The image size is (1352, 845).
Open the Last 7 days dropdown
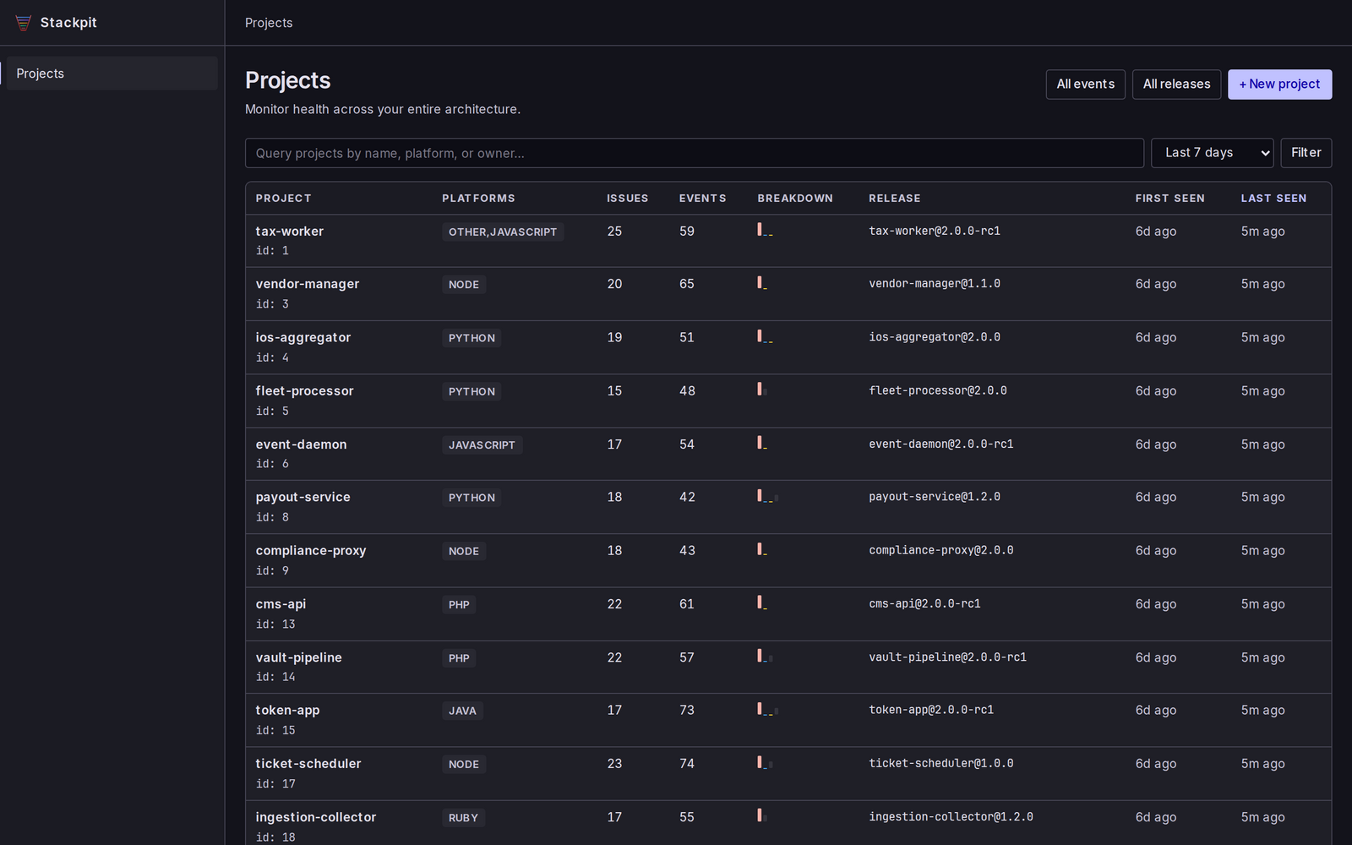(1212, 153)
